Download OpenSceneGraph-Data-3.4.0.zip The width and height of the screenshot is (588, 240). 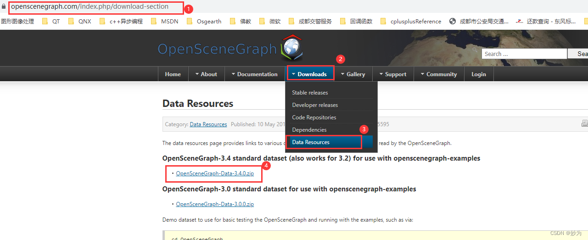(x=215, y=173)
